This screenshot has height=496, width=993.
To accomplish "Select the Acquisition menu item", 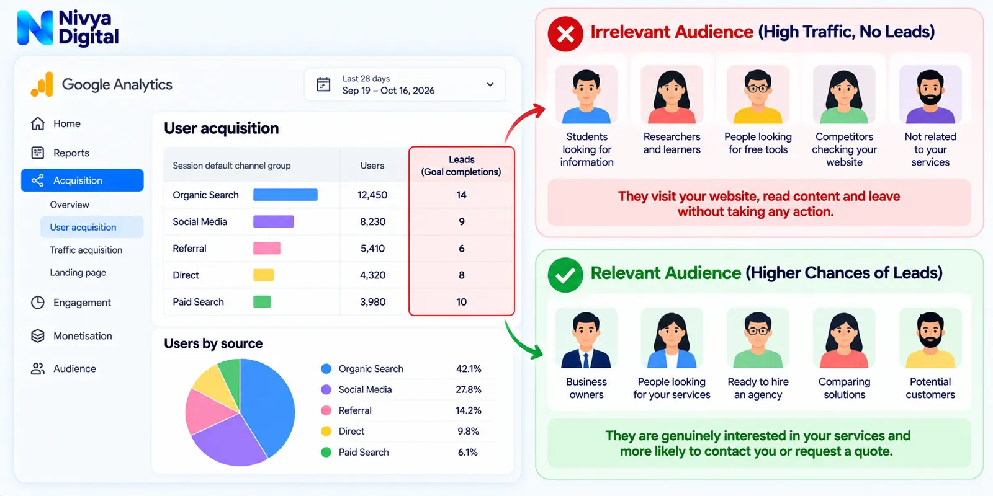I will click(x=83, y=180).
